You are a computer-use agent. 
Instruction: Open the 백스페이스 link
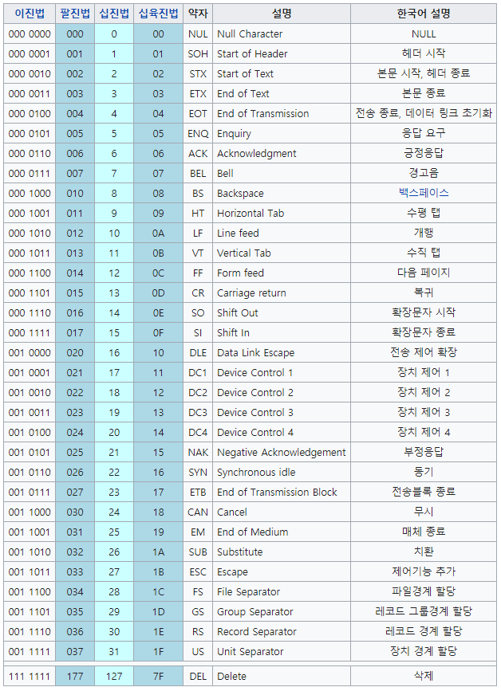pyautogui.click(x=424, y=193)
